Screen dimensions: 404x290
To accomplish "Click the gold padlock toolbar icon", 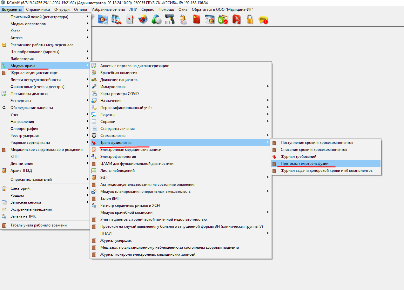I will pyautogui.click(x=250, y=20).
